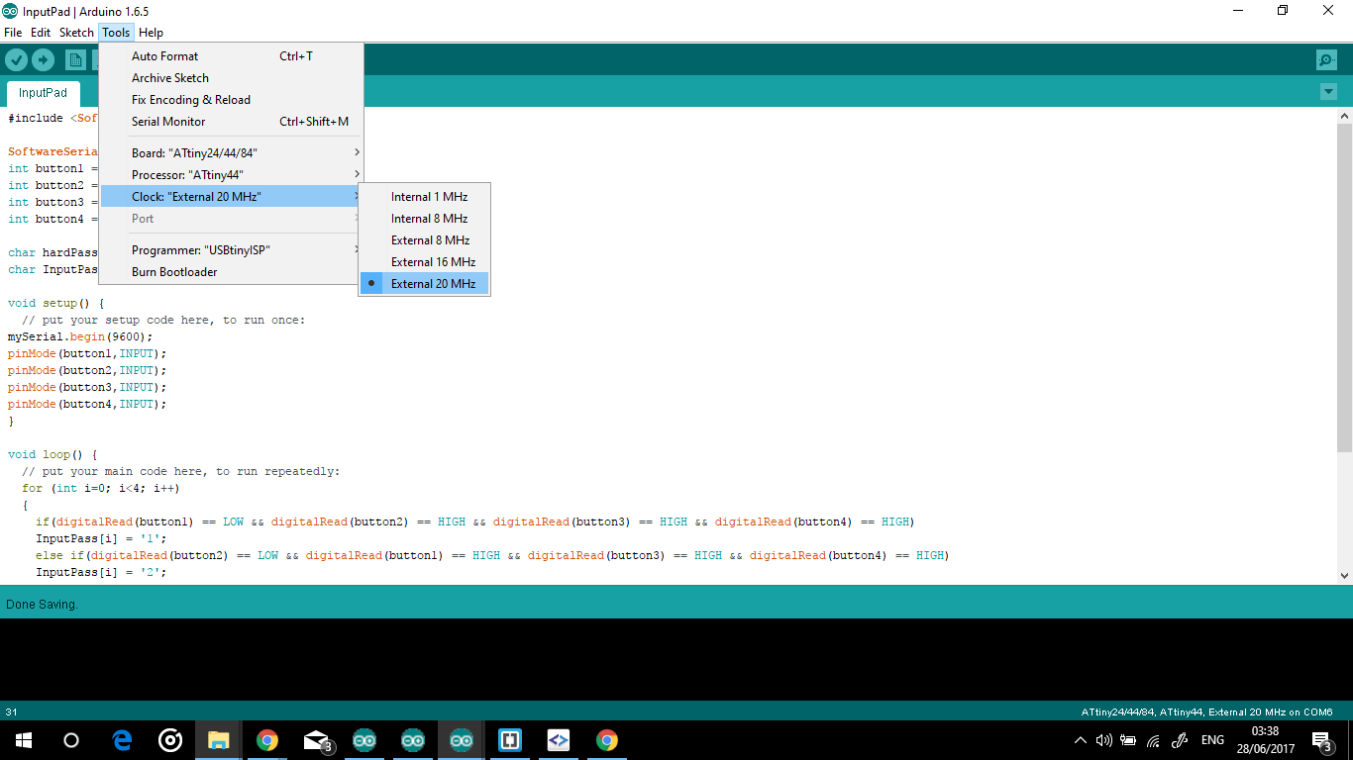Click the ENG language indicator

[x=1212, y=740]
